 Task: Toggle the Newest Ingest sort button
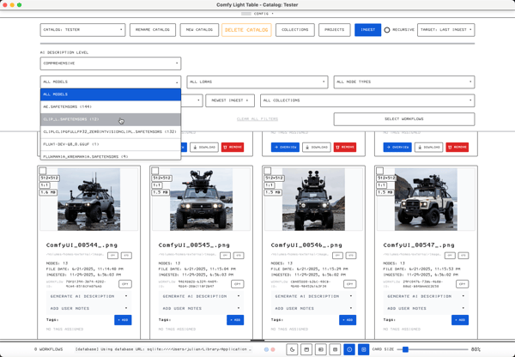point(230,100)
